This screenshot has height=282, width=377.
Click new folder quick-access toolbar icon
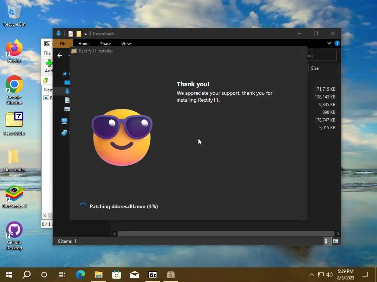point(79,34)
